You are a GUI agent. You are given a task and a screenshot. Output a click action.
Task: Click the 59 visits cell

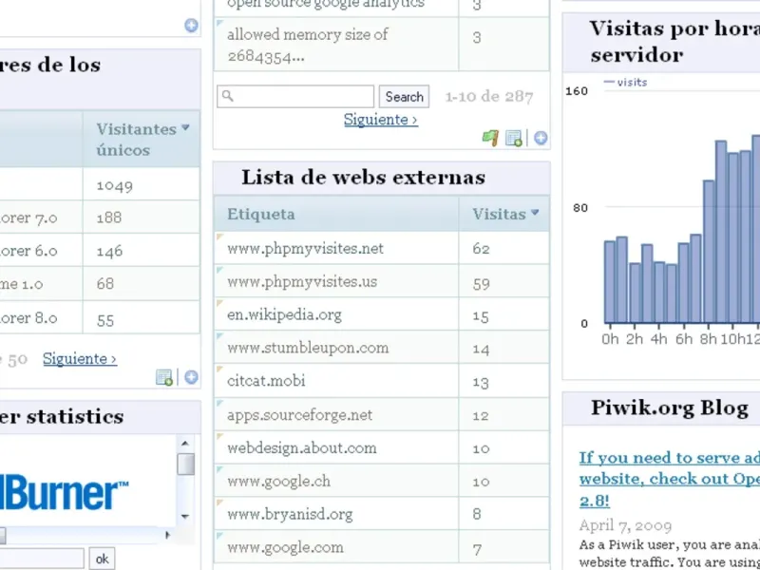click(x=504, y=281)
